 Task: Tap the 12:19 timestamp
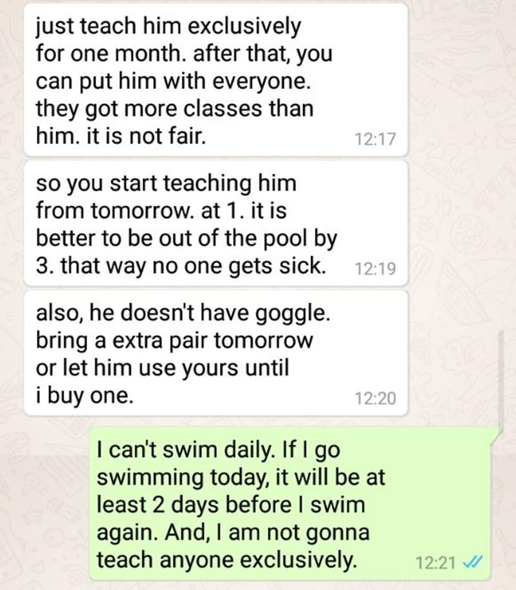[x=375, y=269]
